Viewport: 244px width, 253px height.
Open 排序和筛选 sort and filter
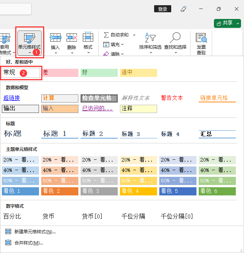pyautogui.click(x=150, y=43)
